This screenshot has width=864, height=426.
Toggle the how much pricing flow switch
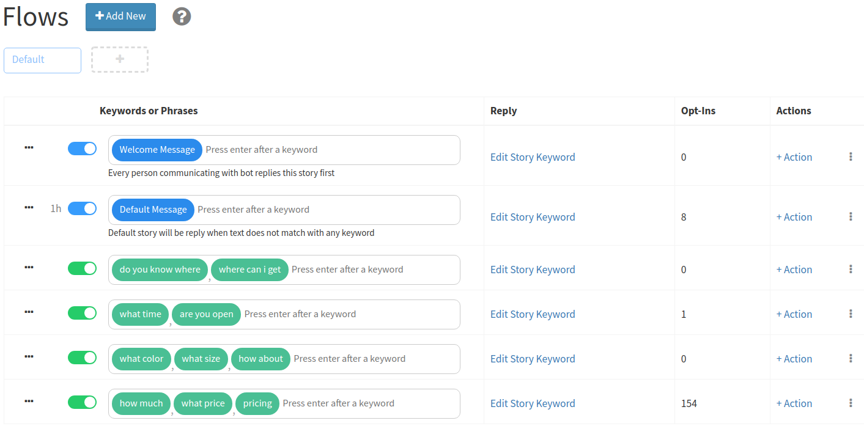click(82, 402)
